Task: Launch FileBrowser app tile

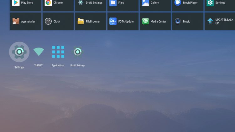Action: pos(91,21)
